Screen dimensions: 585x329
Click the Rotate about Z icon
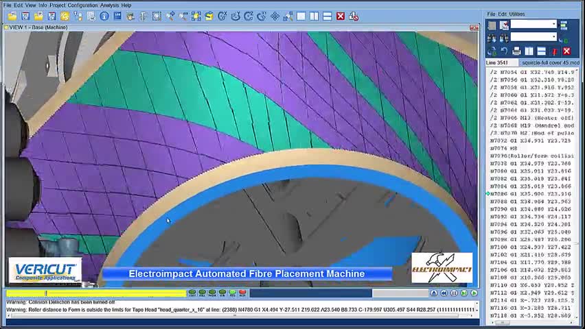coord(249,16)
